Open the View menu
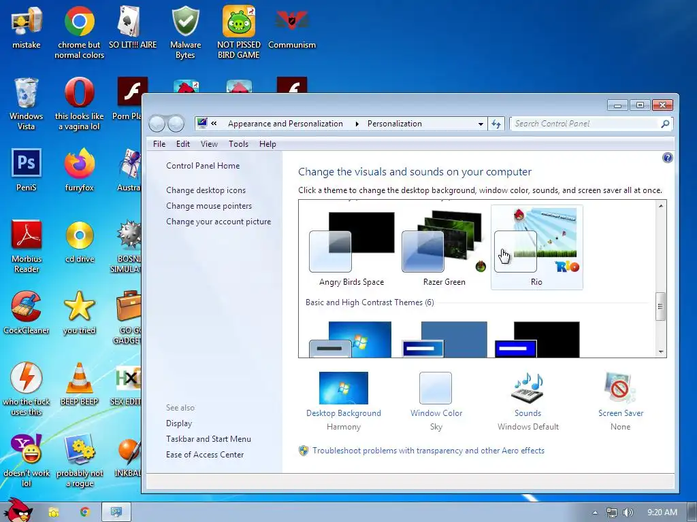Viewport: 697px width, 522px height. 209,144
